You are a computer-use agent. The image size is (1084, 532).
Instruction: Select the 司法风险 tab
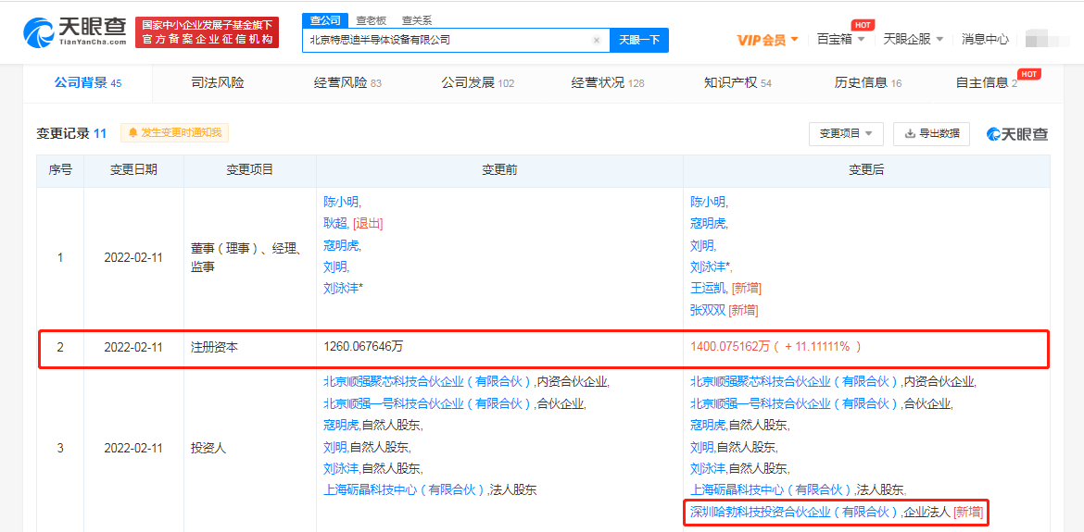[x=217, y=83]
